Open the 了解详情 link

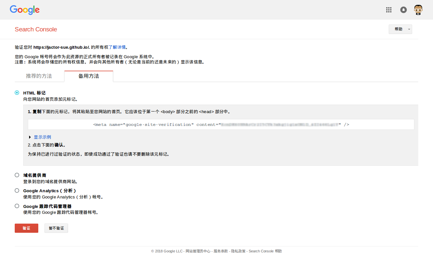pyautogui.click(x=117, y=47)
